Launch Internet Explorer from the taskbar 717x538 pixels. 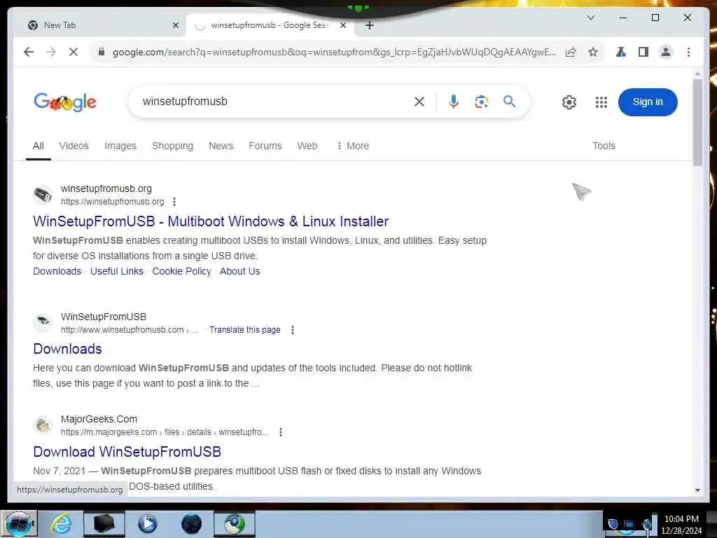pos(61,524)
